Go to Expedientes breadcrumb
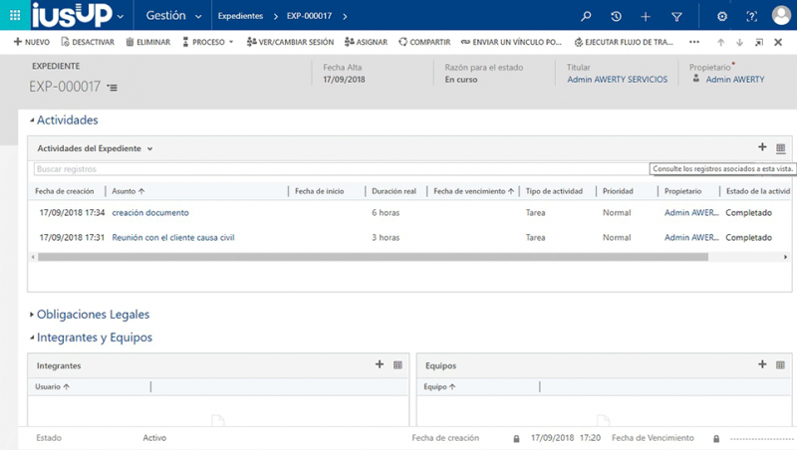797x450 pixels. point(240,16)
